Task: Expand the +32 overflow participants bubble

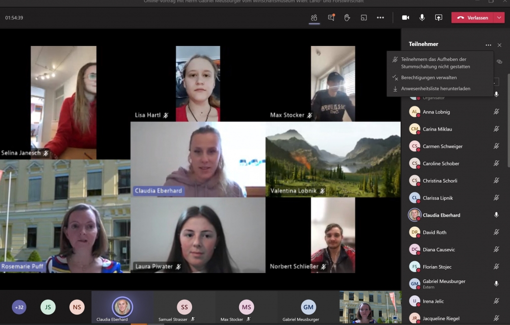Action: click(19, 307)
